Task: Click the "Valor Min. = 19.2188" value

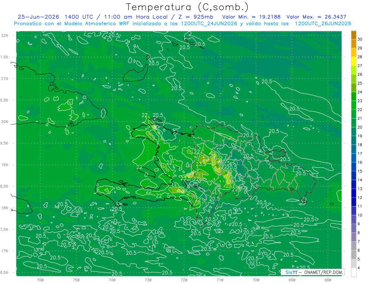Action: (x=251, y=17)
